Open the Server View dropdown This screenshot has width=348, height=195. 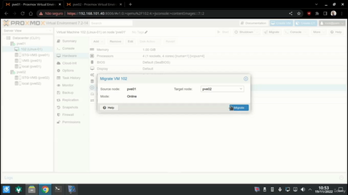(x=27, y=31)
